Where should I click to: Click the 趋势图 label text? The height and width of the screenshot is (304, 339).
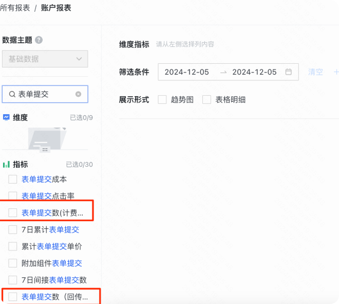click(x=182, y=100)
